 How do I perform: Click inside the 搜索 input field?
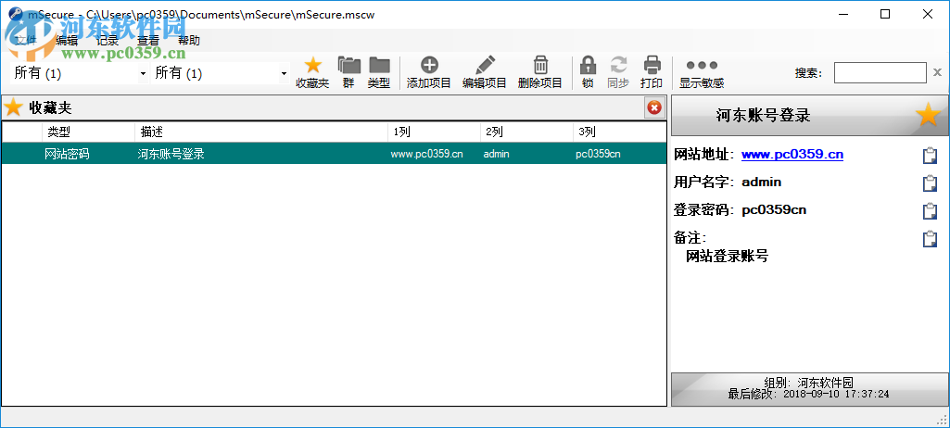pyautogui.click(x=880, y=72)
